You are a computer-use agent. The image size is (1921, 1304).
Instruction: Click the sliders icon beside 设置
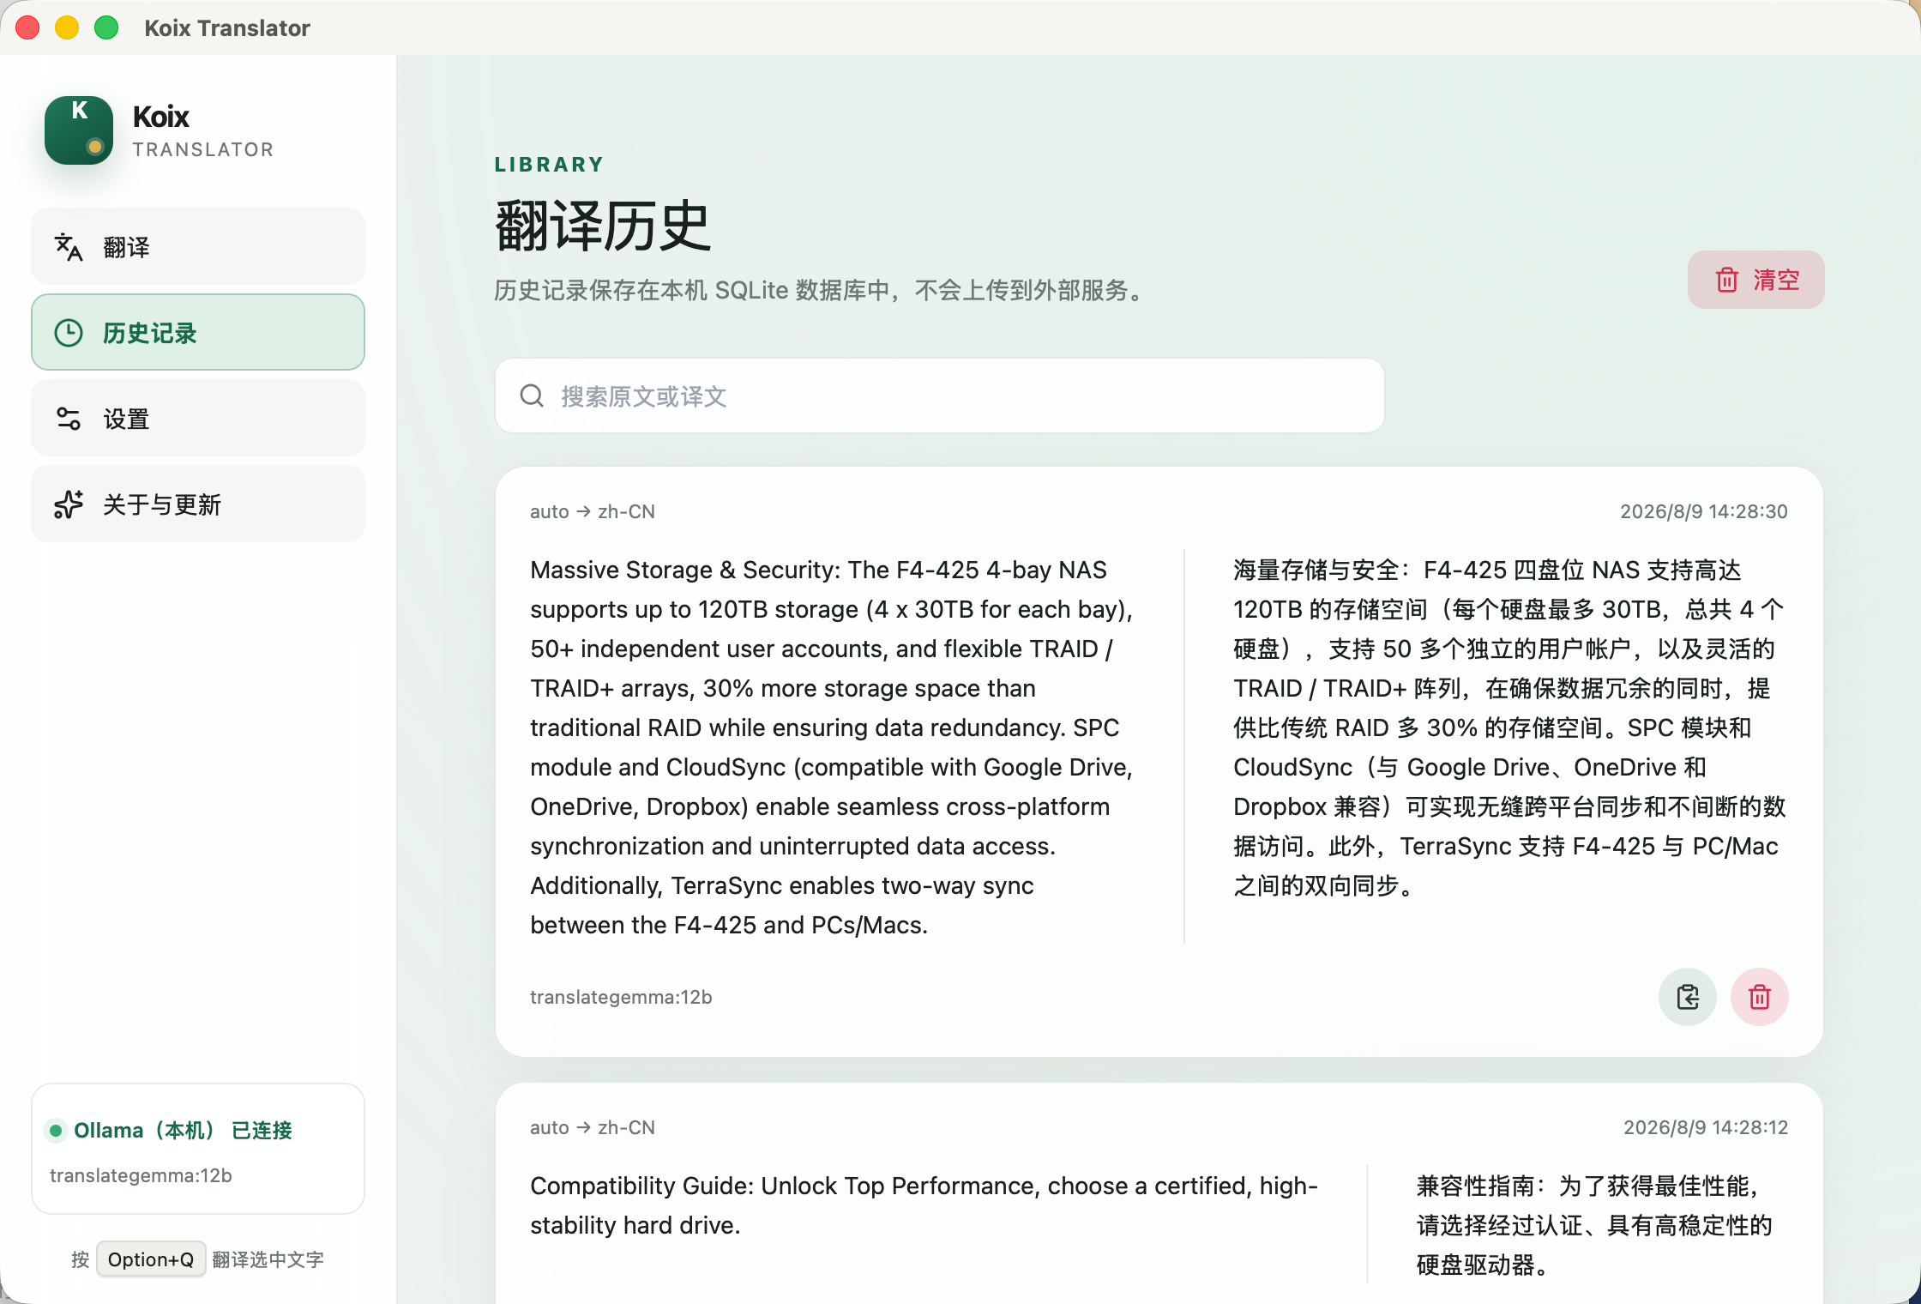pos(69,419)
